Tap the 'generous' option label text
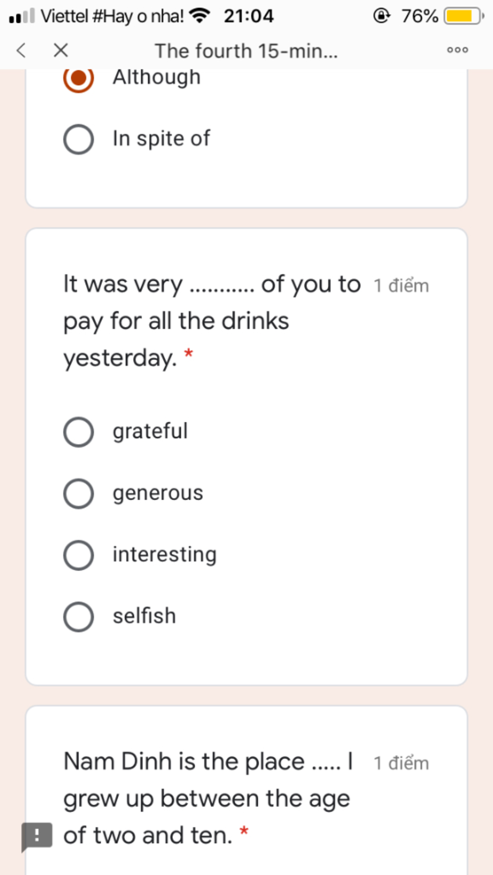Image resolution: width=493 pixels, height=875 pixels. point(158,494)
